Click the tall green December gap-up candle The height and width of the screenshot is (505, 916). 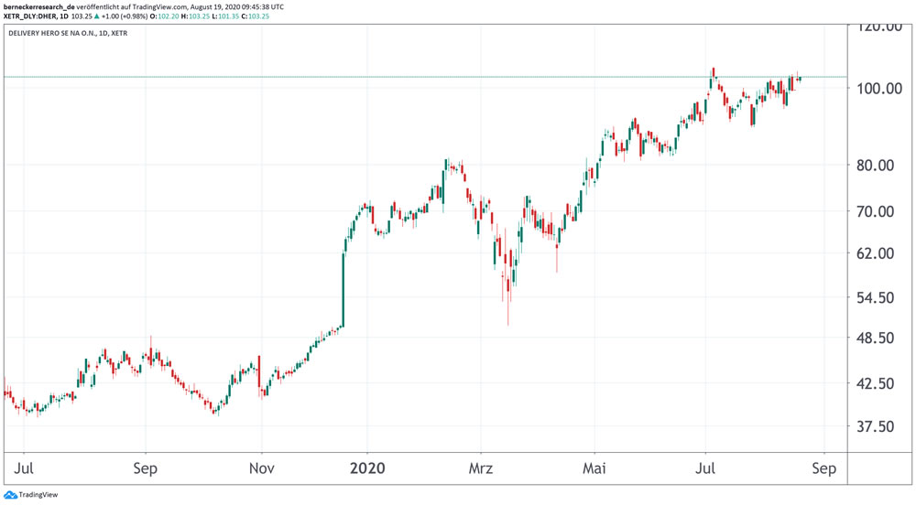point(343,288)
